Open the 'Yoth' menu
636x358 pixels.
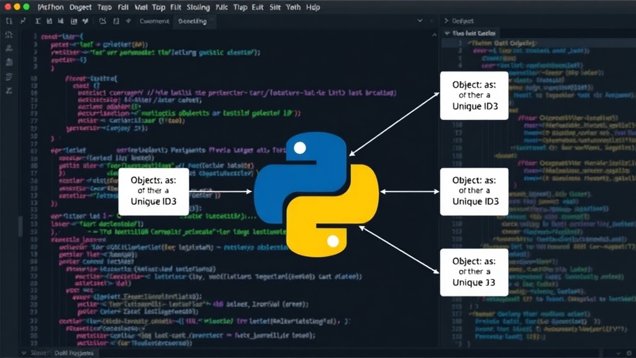(x=293, y=7)
